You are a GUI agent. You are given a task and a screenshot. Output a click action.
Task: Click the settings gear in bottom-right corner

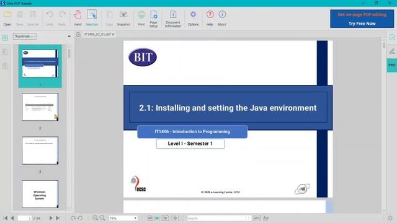tap(390, 218)
